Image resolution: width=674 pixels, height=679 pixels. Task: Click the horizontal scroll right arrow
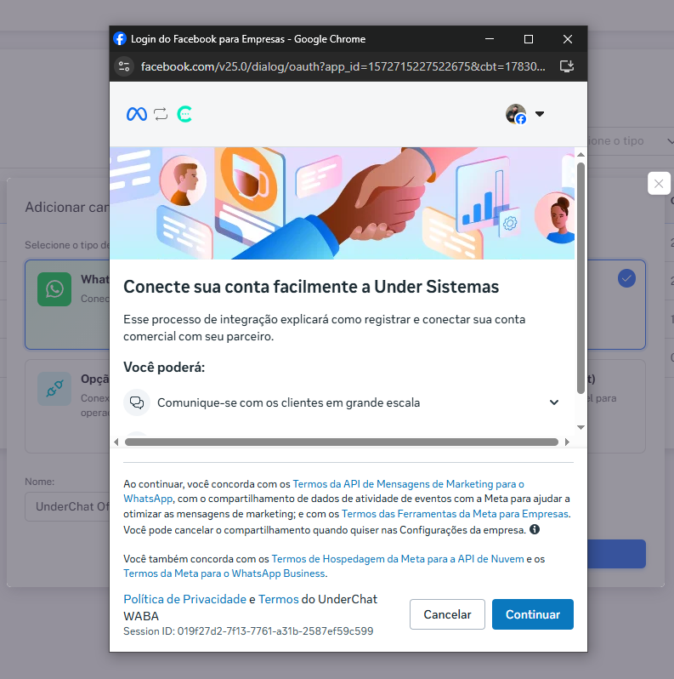pyautogui.click(x=567, y=442)
